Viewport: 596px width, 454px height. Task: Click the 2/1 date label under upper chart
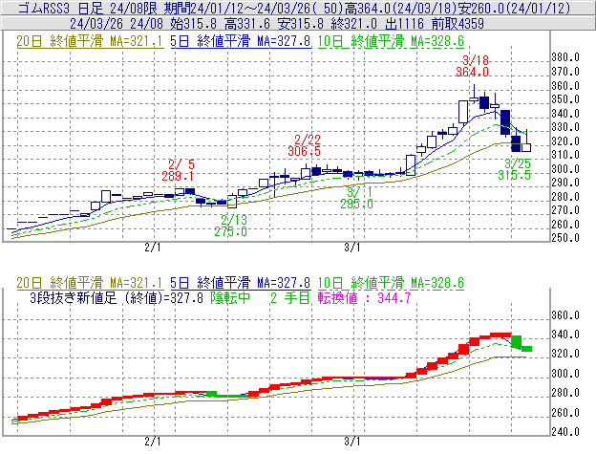pyautogui.click(x=153, y=248)
